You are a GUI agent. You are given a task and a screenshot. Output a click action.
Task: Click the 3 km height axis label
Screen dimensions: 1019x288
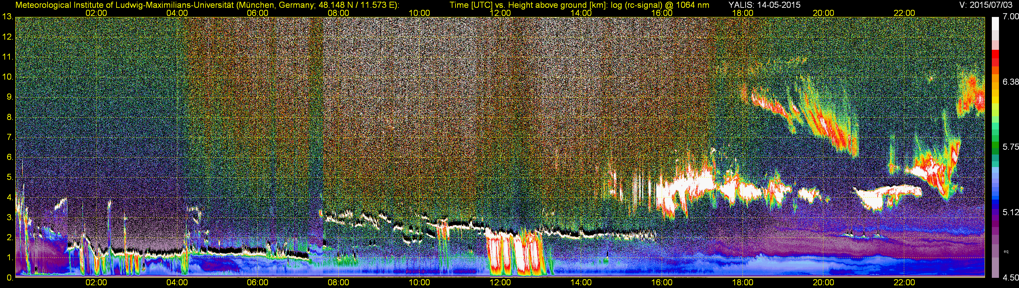pos(10,218)
